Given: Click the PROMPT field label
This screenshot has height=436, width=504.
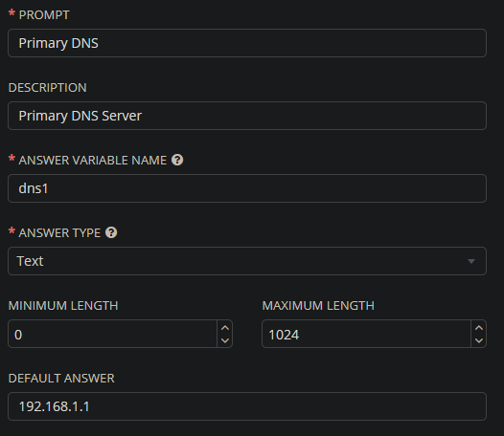Looking at the screenshot, I should (x=44, y=14).
